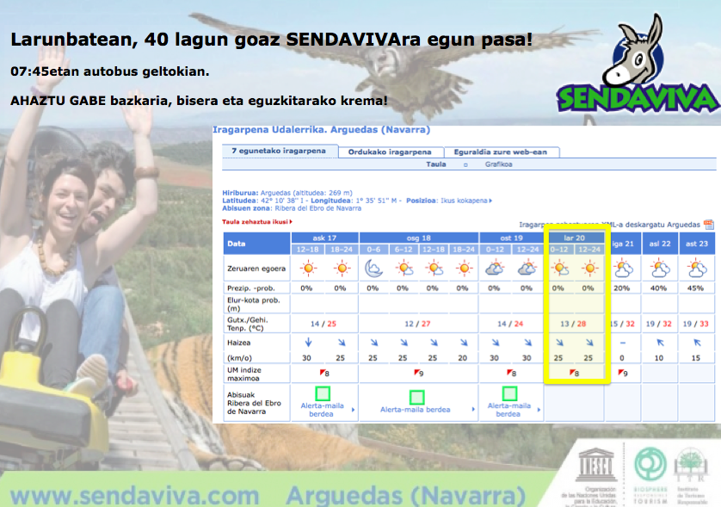Viewport: 721px width, 507px height.
Task: Click the cloudy icon for ost 19 12-24
Action: [x=527, y=269]
